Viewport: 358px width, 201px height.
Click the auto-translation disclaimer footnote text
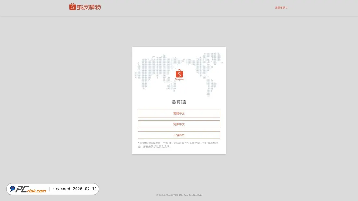178,145
